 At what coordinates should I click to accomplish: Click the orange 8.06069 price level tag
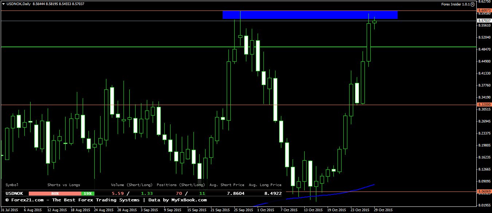point(484,191)
